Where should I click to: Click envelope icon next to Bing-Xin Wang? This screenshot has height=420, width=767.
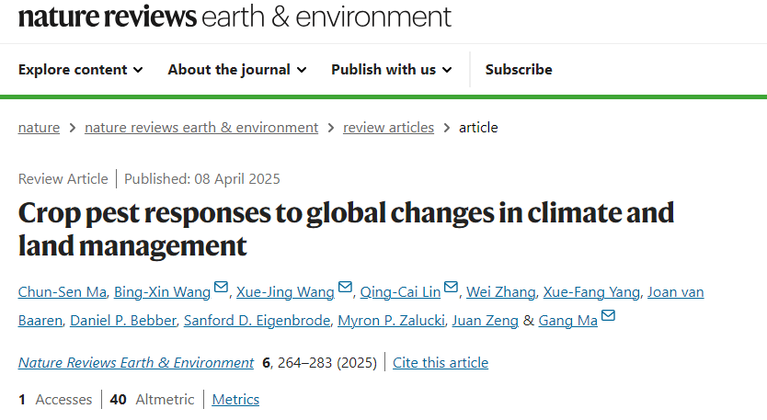[x=221, y=289]
